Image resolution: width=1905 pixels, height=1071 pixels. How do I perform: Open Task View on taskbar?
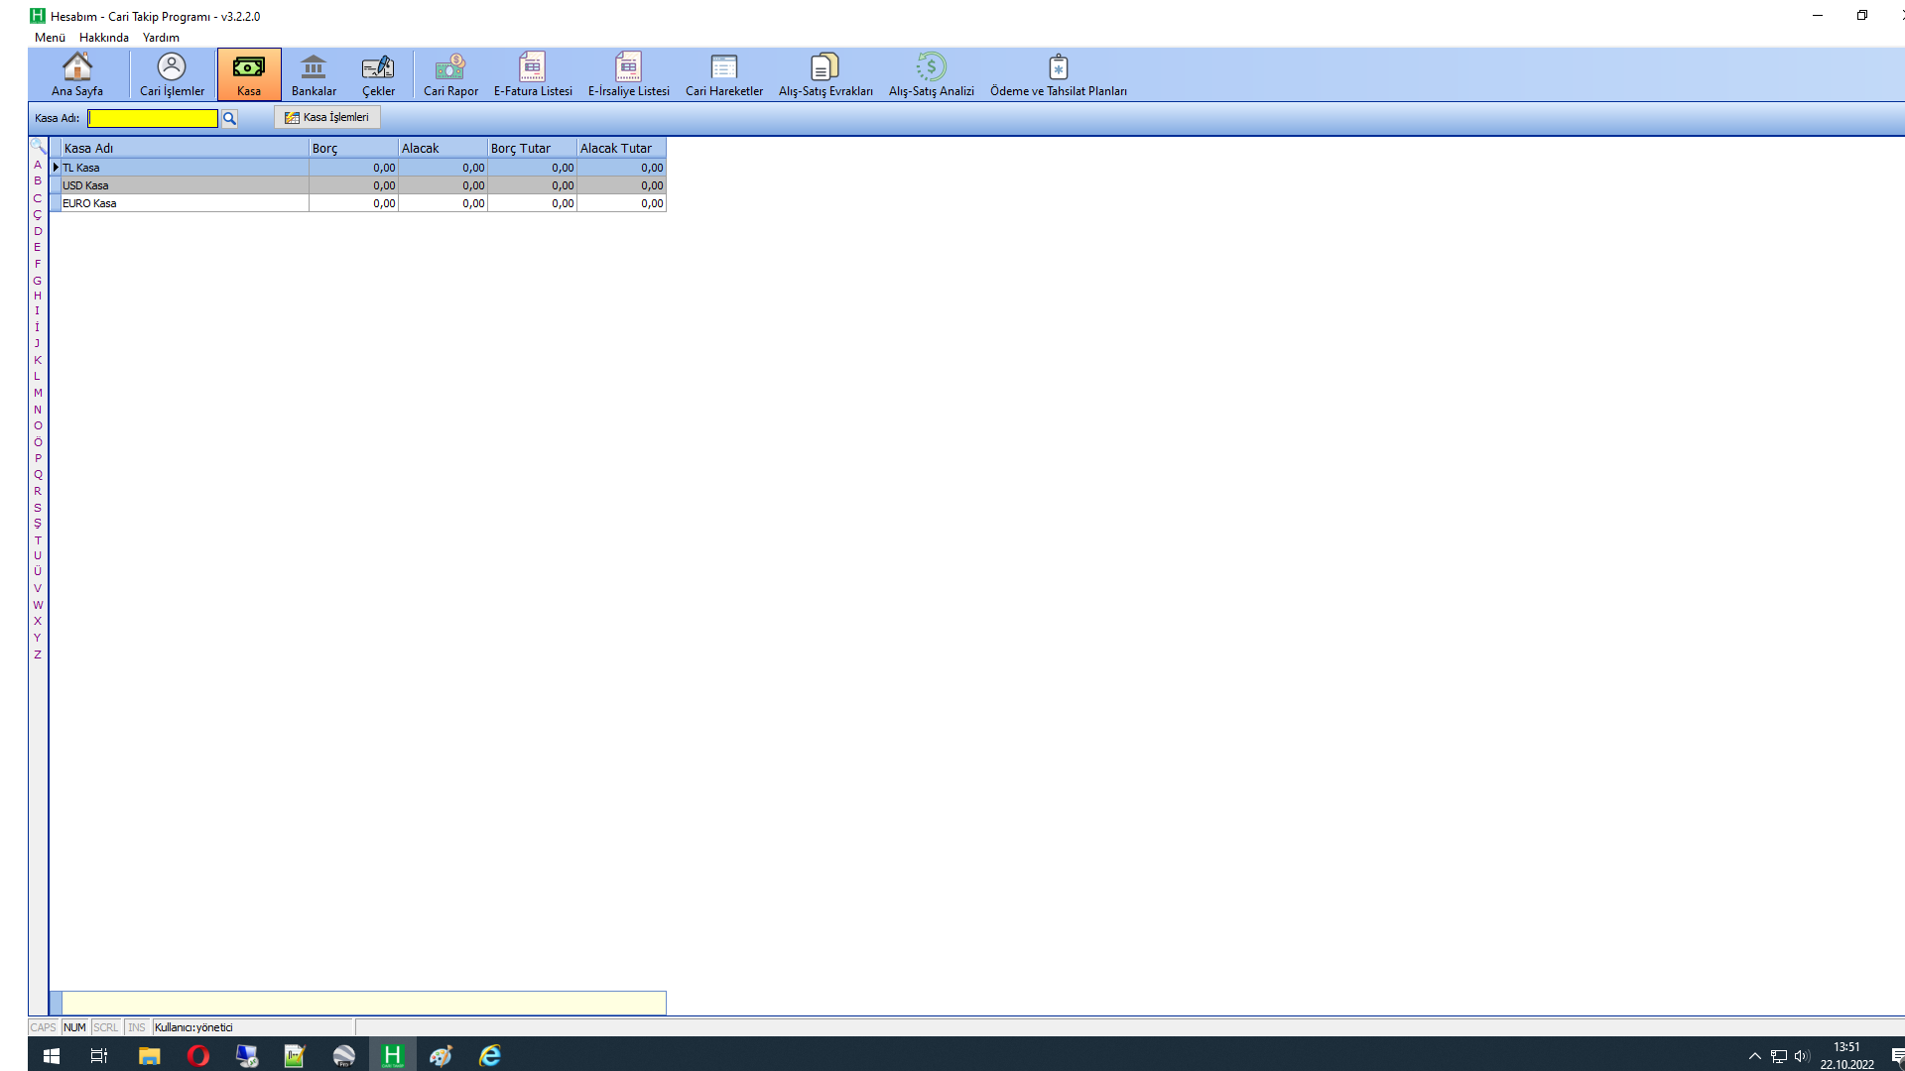coord(99,1055)
